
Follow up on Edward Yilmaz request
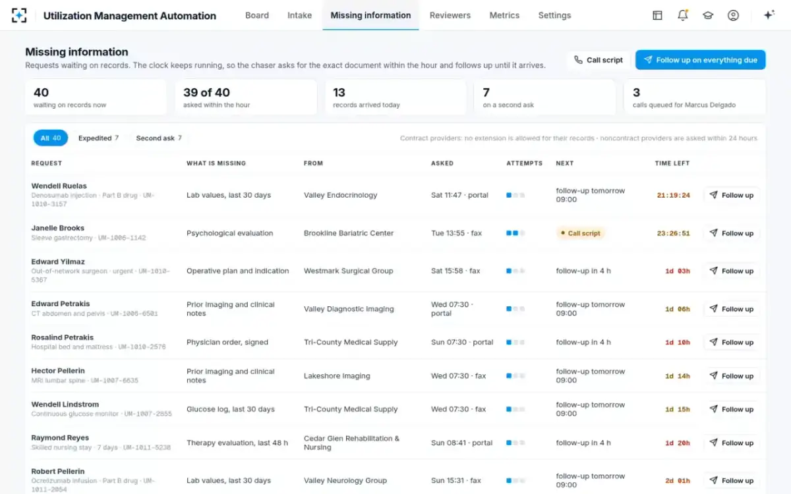[731, 271]
